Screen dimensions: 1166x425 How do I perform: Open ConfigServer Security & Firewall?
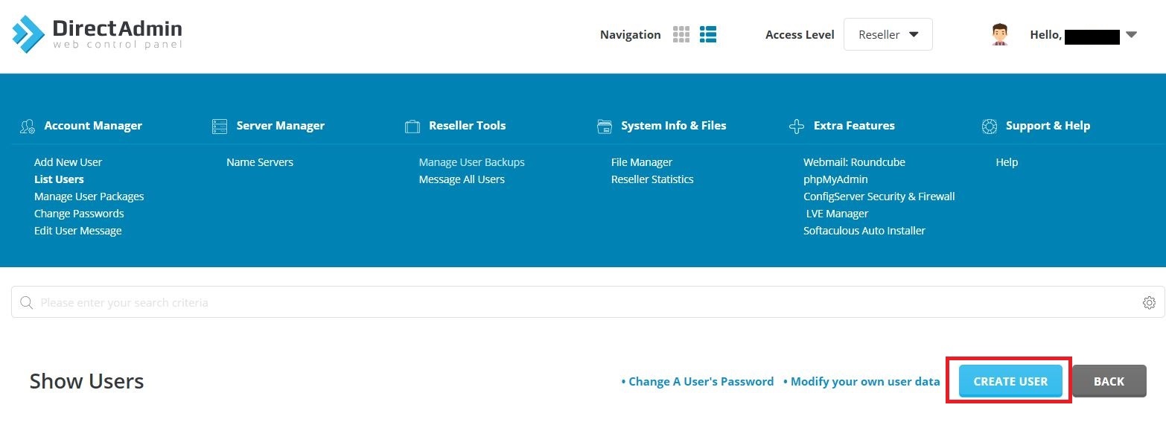(879, 196)
